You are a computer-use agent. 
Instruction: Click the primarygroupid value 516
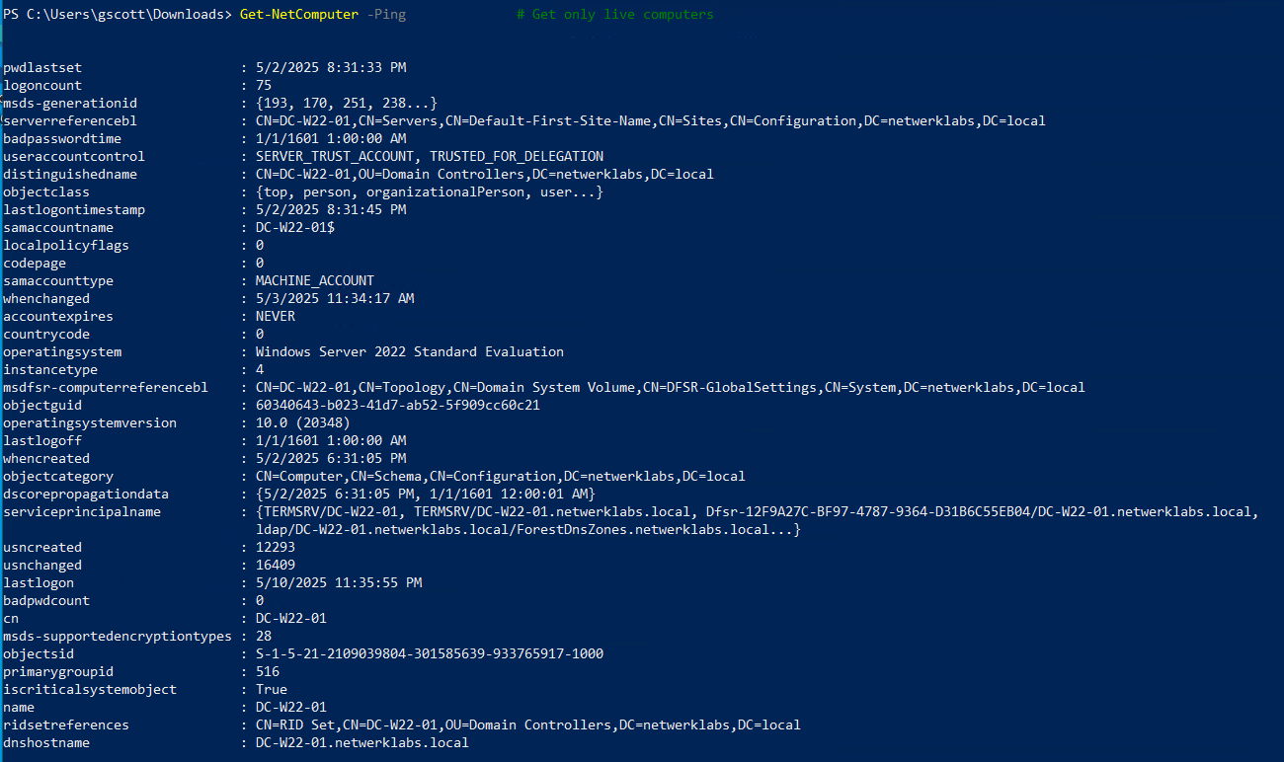pos(267,672)
